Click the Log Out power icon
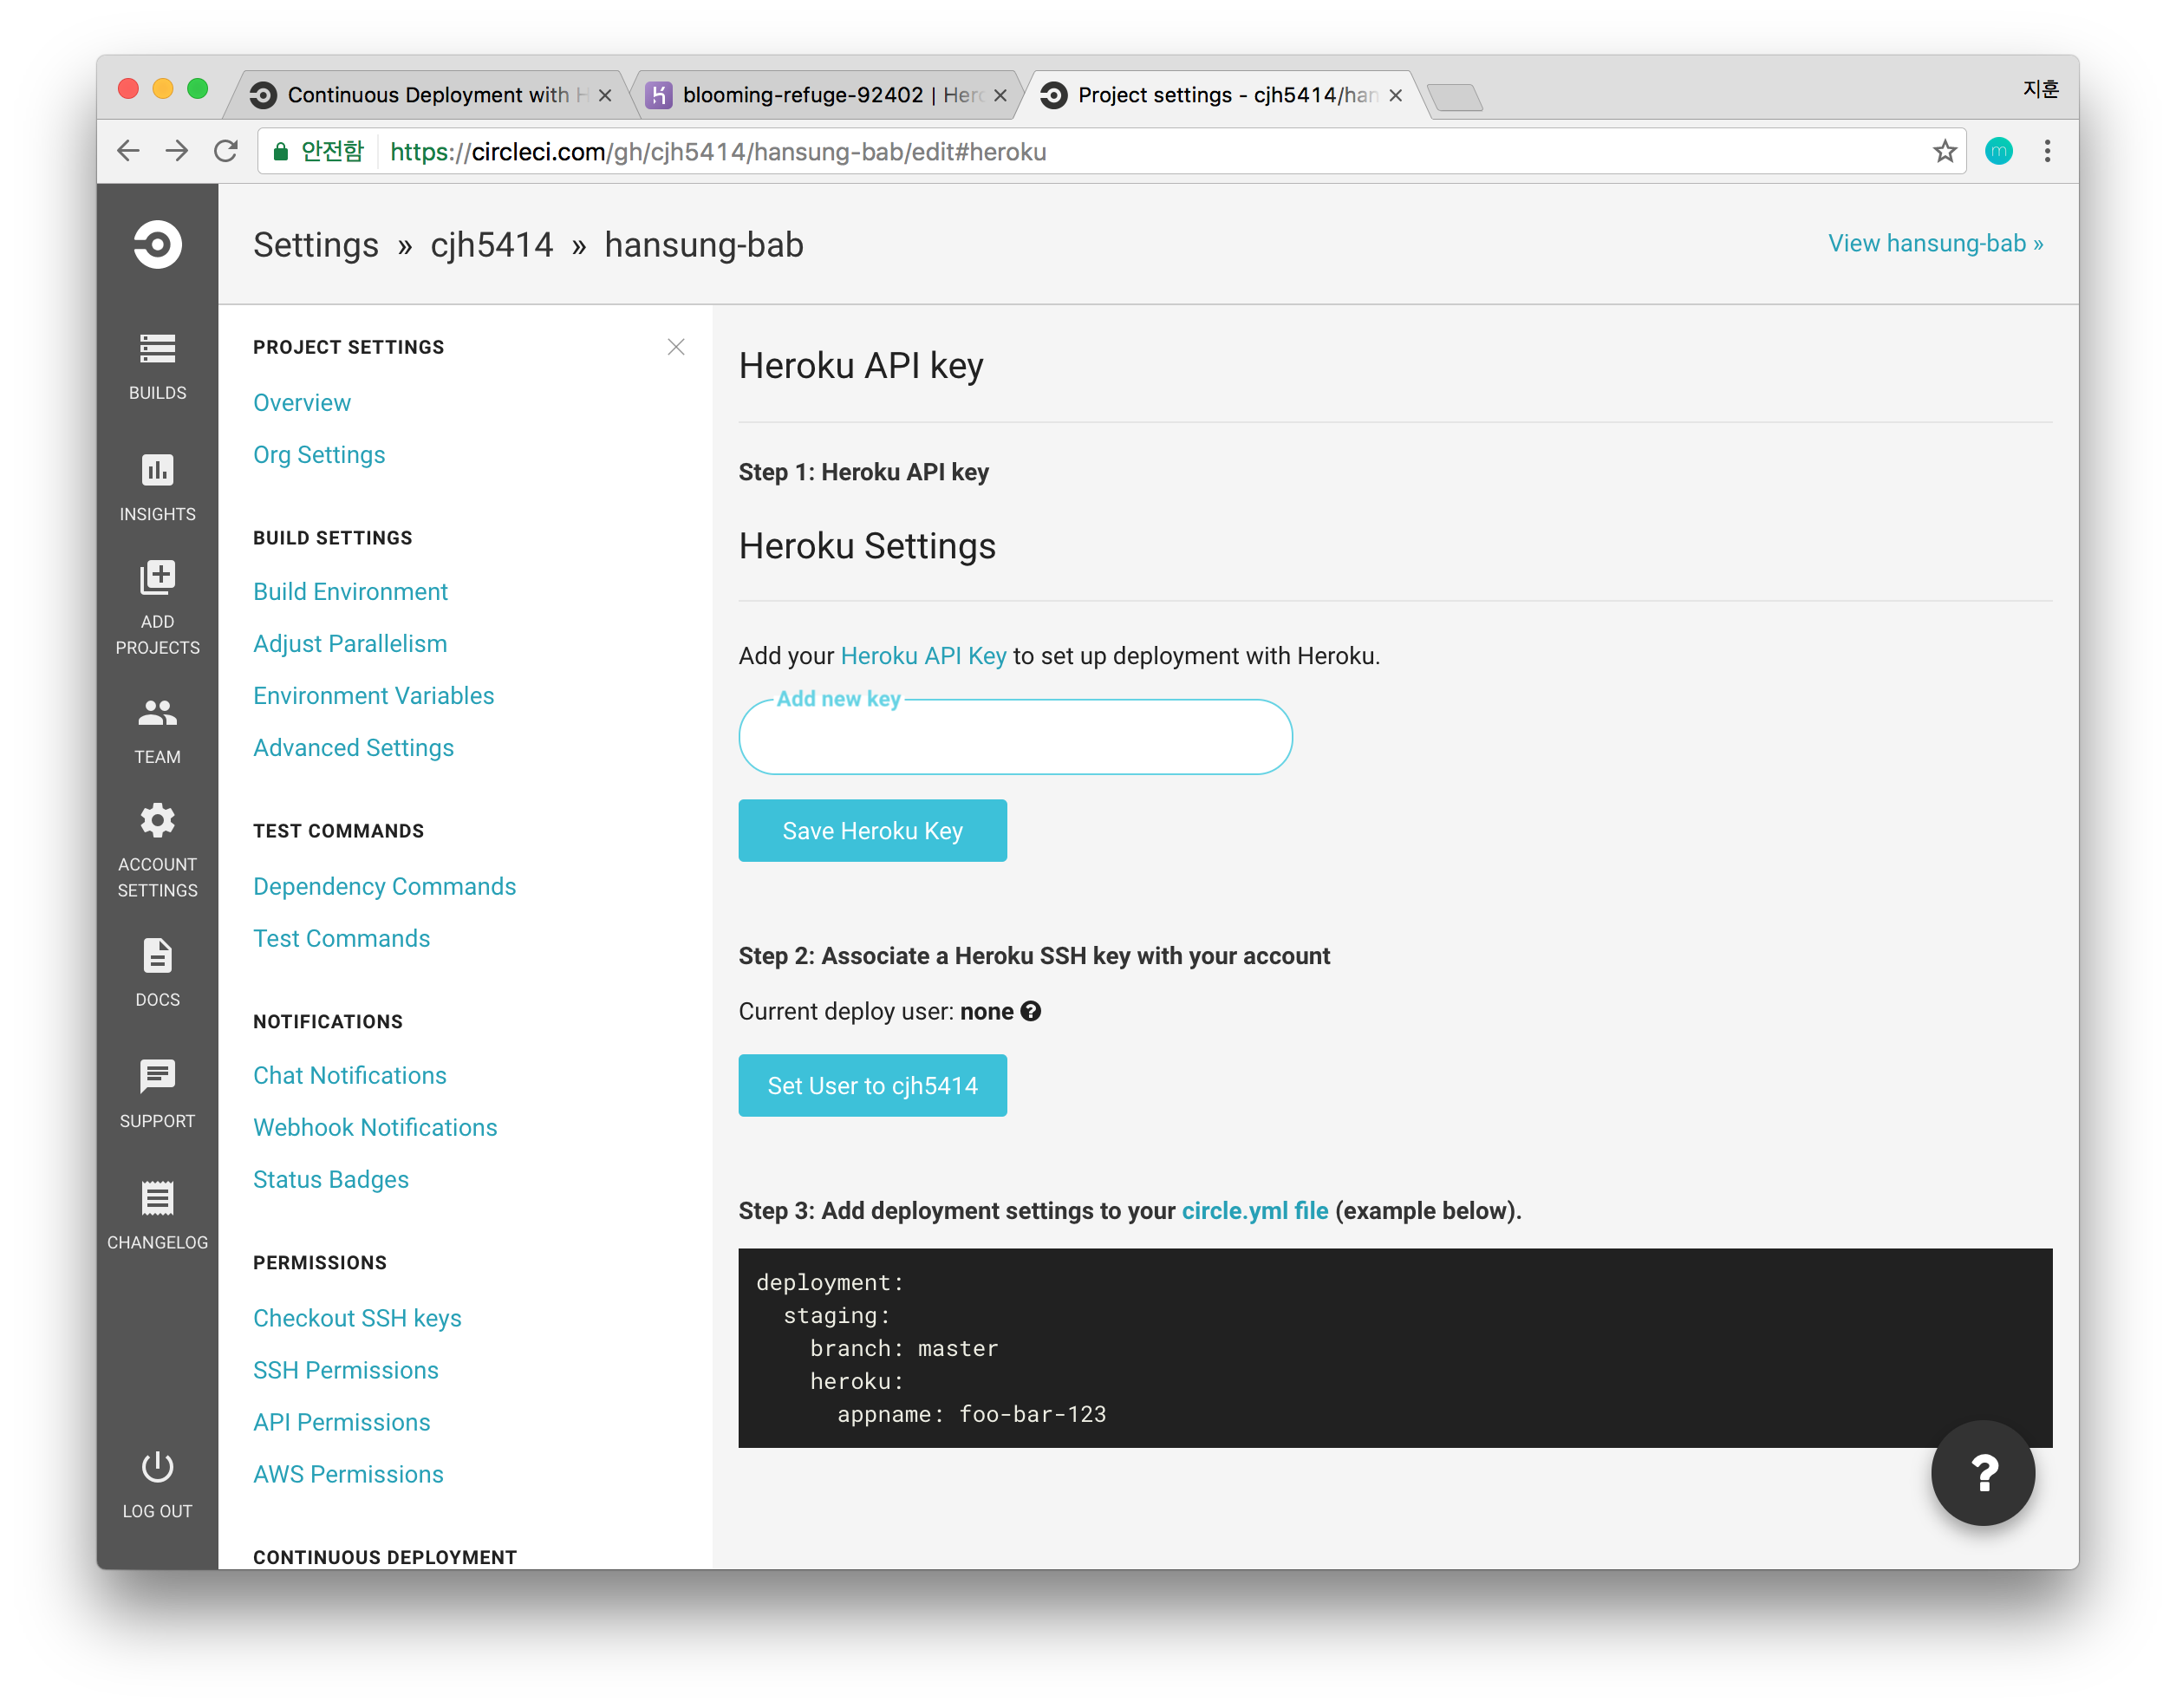The height and width of the screenshot is (1708, 2176). point(157,1467)
